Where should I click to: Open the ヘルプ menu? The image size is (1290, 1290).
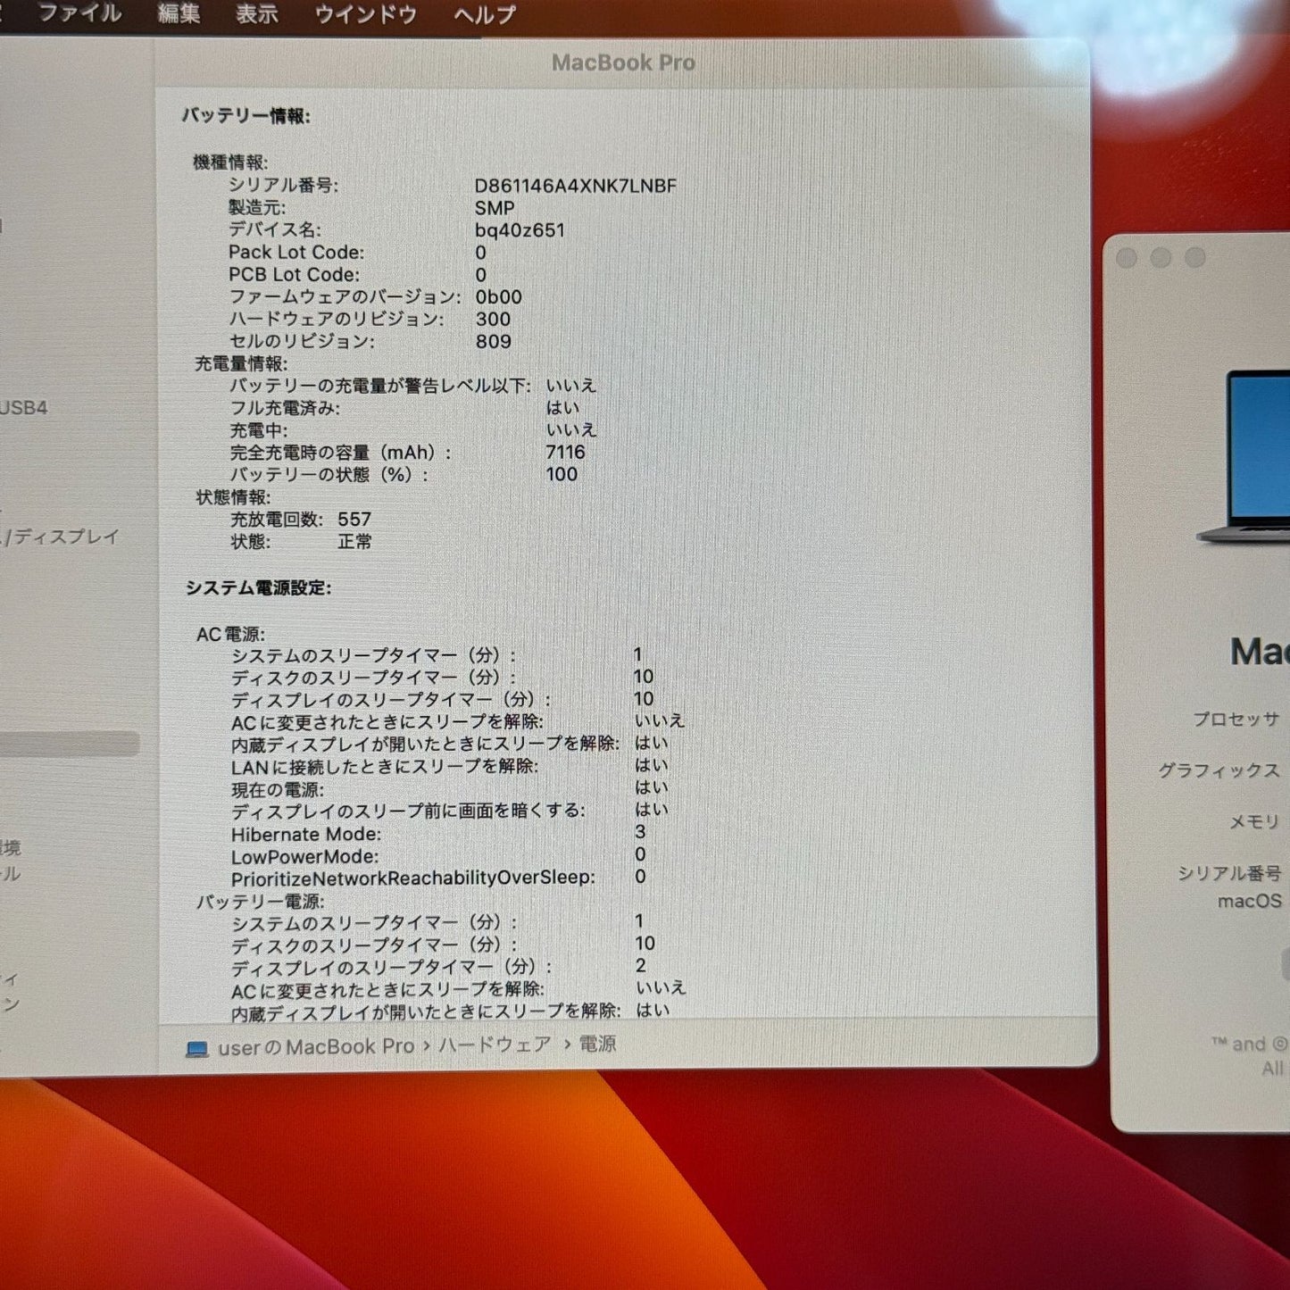click(485, 14)
